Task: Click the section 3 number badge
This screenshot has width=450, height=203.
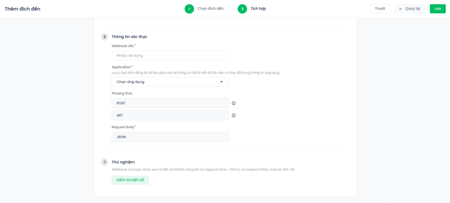Action: click(105, 162)
